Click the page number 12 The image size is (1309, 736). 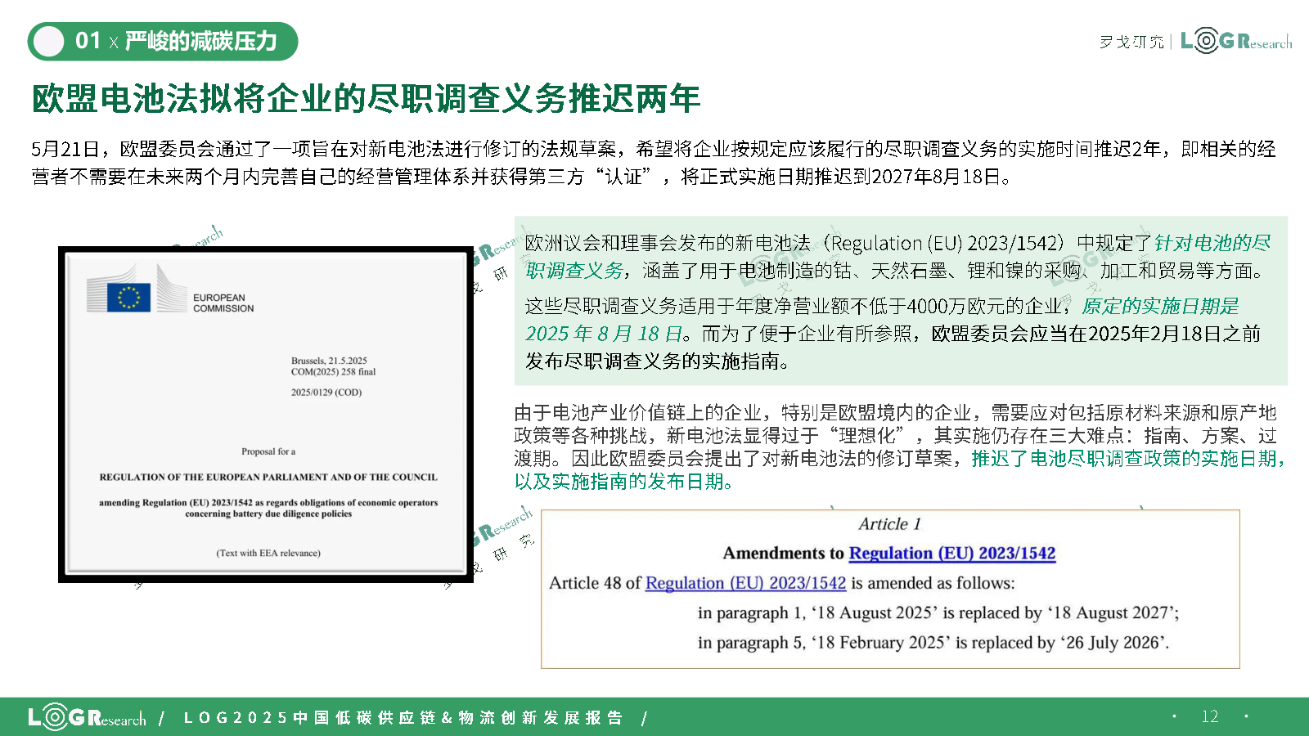(1210, 716)
